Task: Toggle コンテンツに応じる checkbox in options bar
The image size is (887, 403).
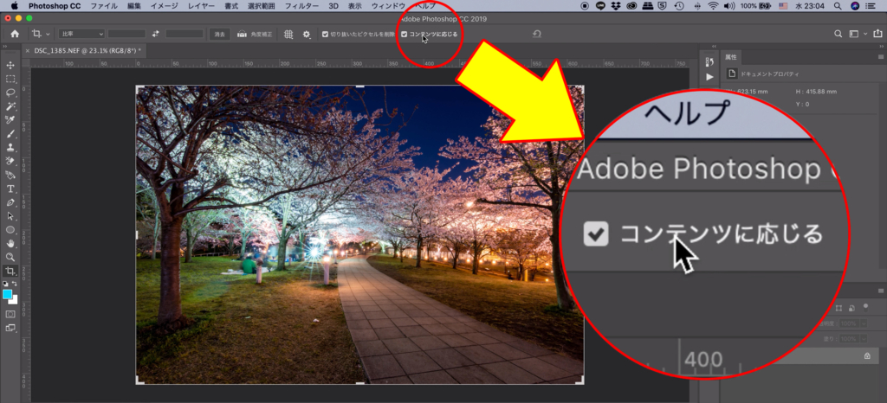Action: coord(404,34)
